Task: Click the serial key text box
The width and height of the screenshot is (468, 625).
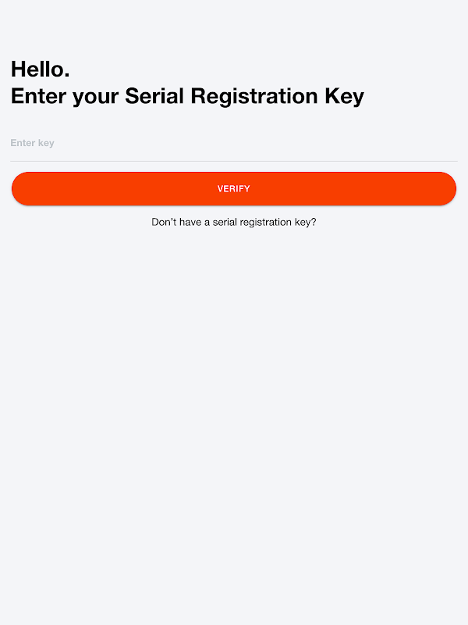Action: tap(234, 144)
